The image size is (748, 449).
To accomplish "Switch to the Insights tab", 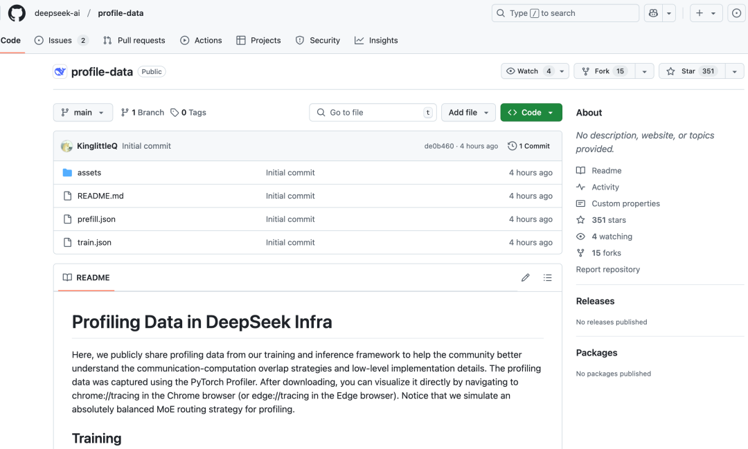I will click(x=376, y=41).
